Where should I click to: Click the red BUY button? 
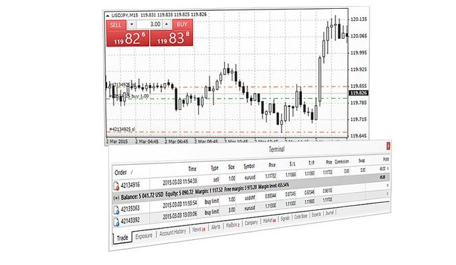(183, 25)
